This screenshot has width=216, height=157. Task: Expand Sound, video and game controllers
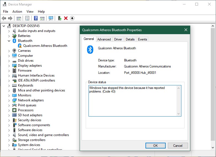coord(9,135)
